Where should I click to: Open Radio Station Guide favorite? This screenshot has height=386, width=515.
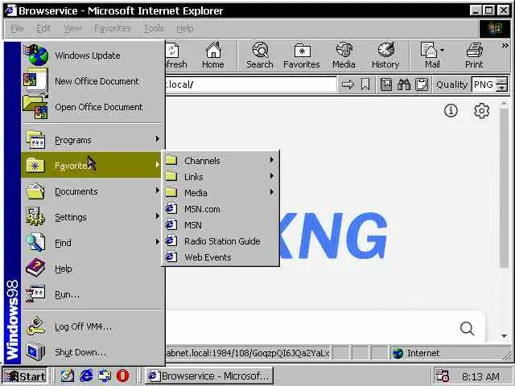[220, 241]
